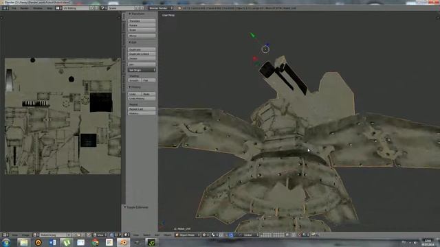This screenshot has height=247, width=440.
Task: Open the pivot point selector
Action: click(x=215, y=235)
